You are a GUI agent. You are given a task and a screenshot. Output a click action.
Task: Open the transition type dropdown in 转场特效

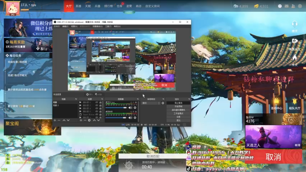151,103
